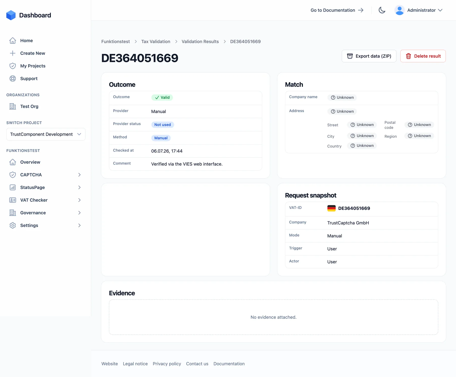The image size is (456, 377).
Task: Open the Overview page
Action: [30, 162]
